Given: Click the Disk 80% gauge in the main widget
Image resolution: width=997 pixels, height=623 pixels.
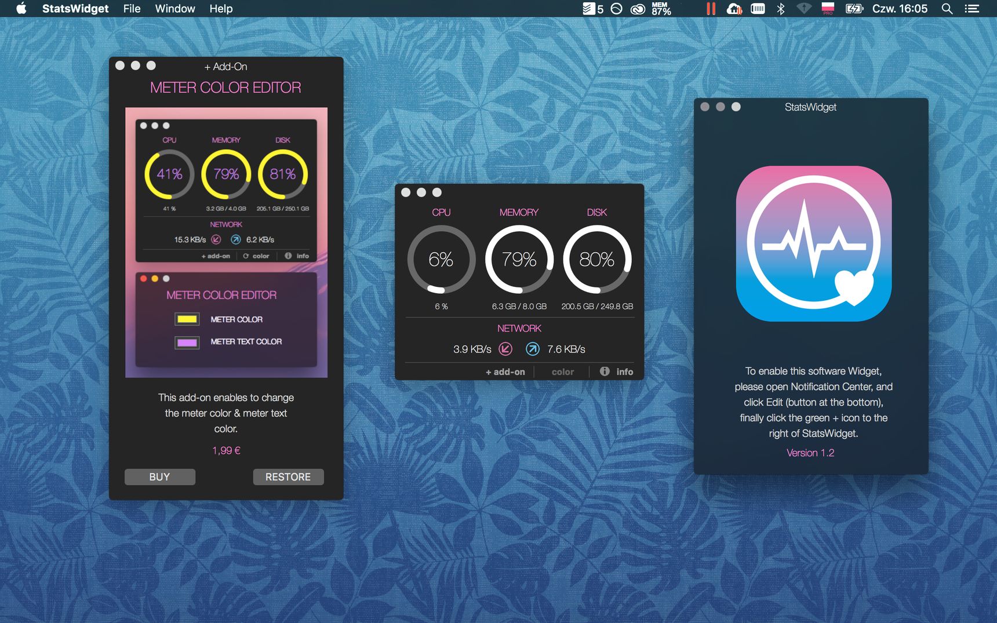Looking at the screenshot, I should (x=597, y=259).
